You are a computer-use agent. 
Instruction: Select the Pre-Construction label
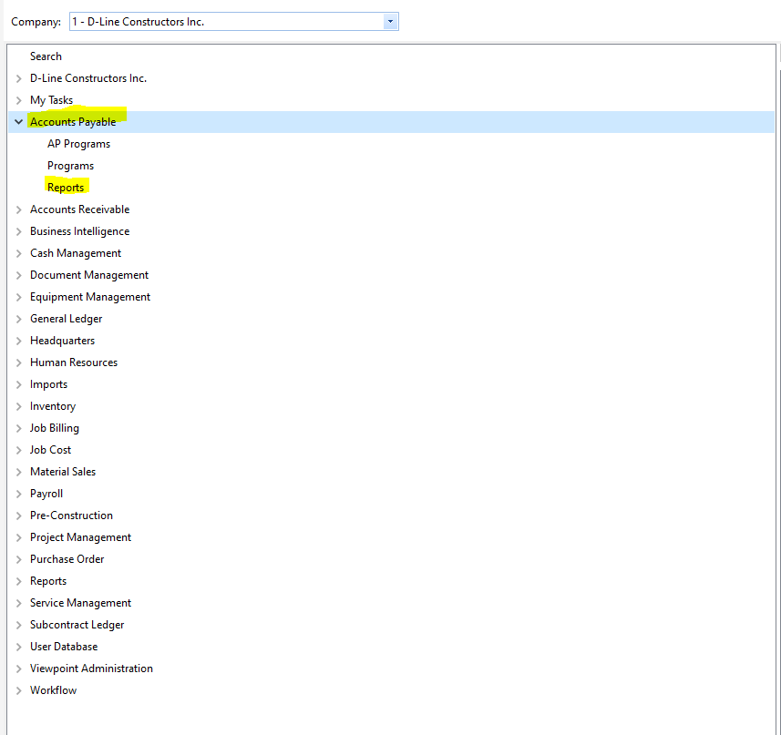point(71,516)
